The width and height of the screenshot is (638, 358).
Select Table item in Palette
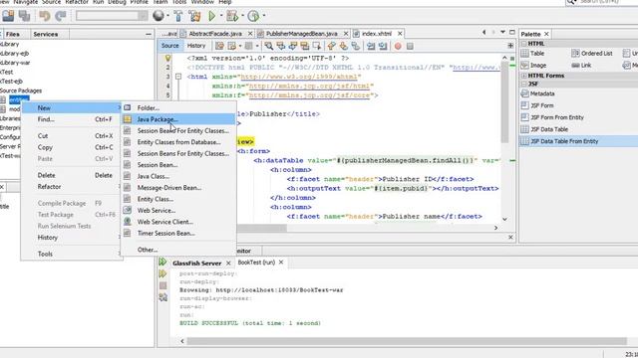tap(532, 53)
